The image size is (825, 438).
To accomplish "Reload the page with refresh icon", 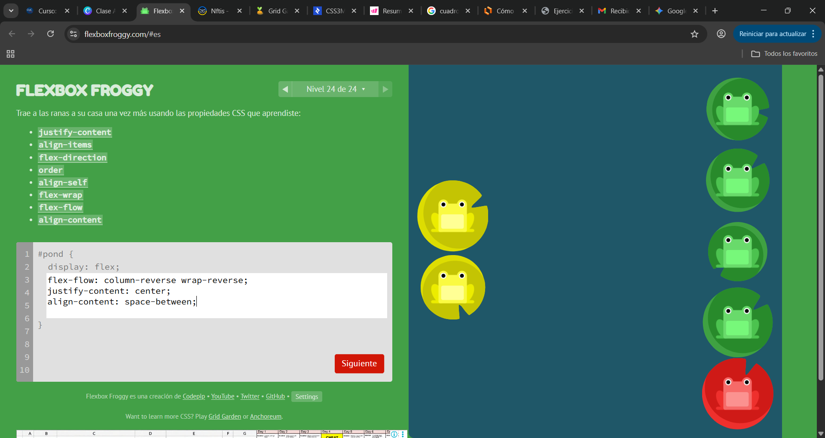I will pyautogui.click(x=50, y=34).
